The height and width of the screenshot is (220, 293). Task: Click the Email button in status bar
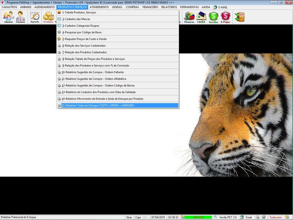point(249,217)
